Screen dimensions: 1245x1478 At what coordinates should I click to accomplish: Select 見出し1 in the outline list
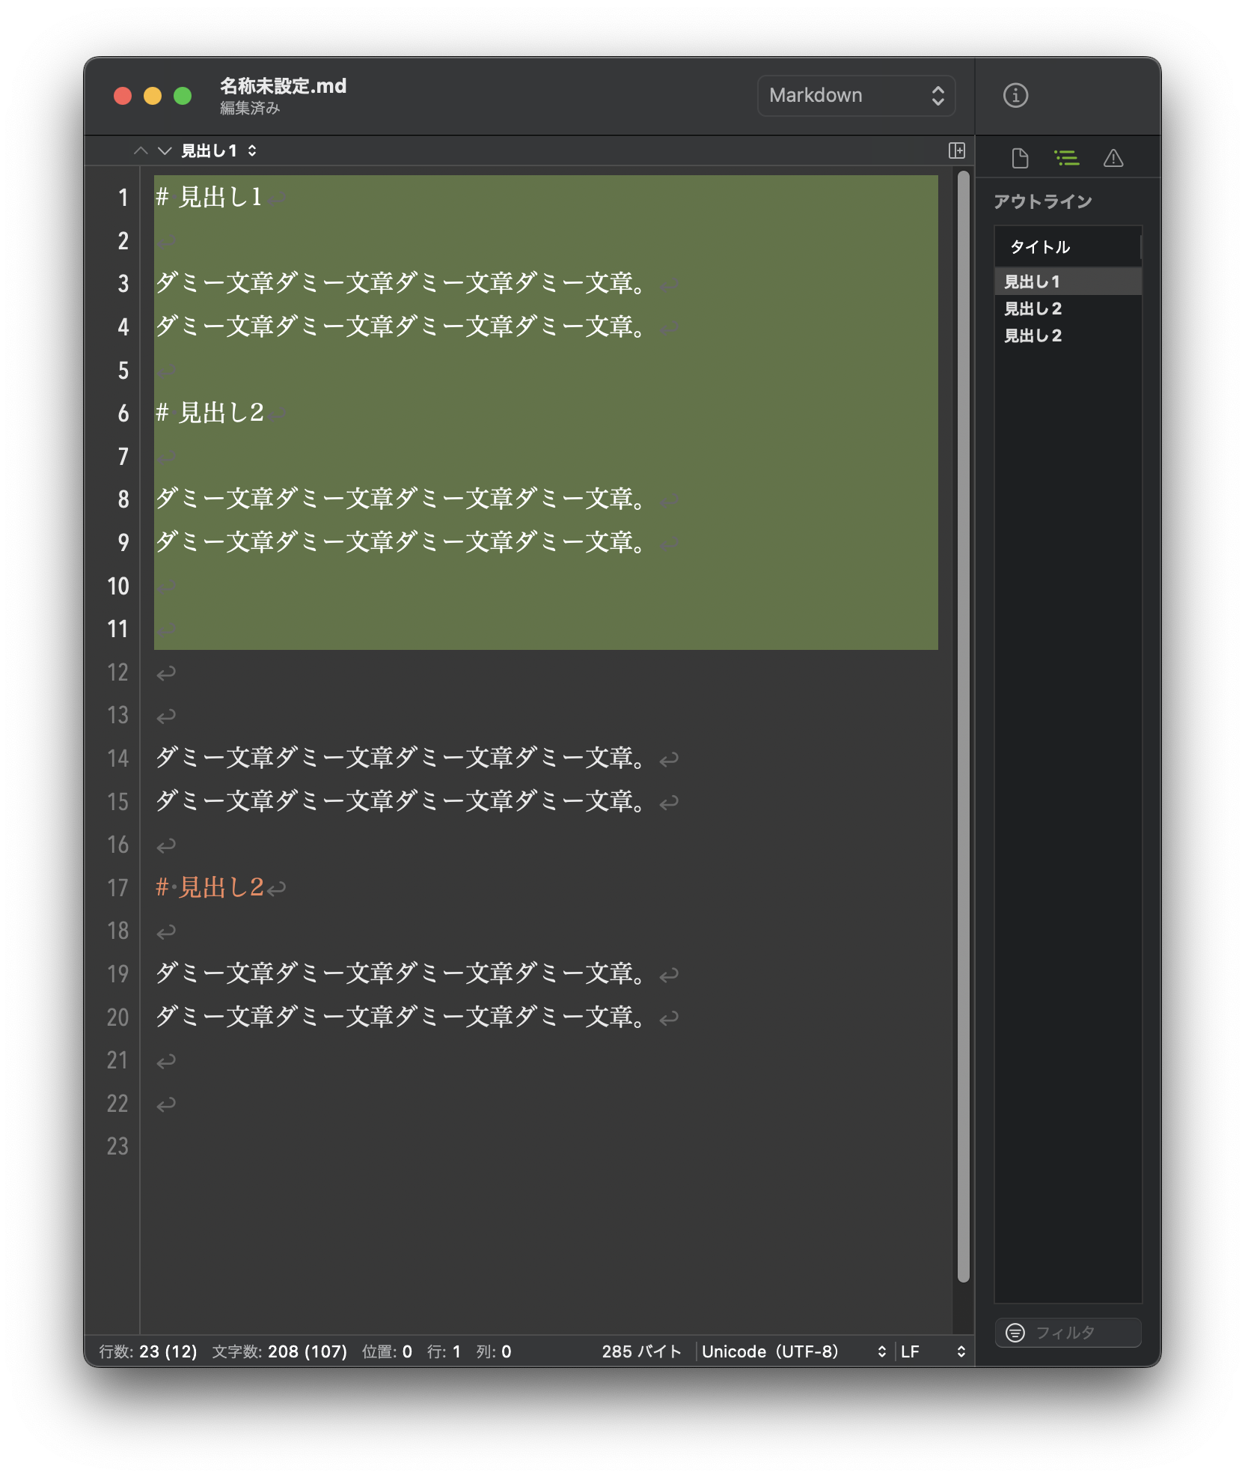(1068, 282)
